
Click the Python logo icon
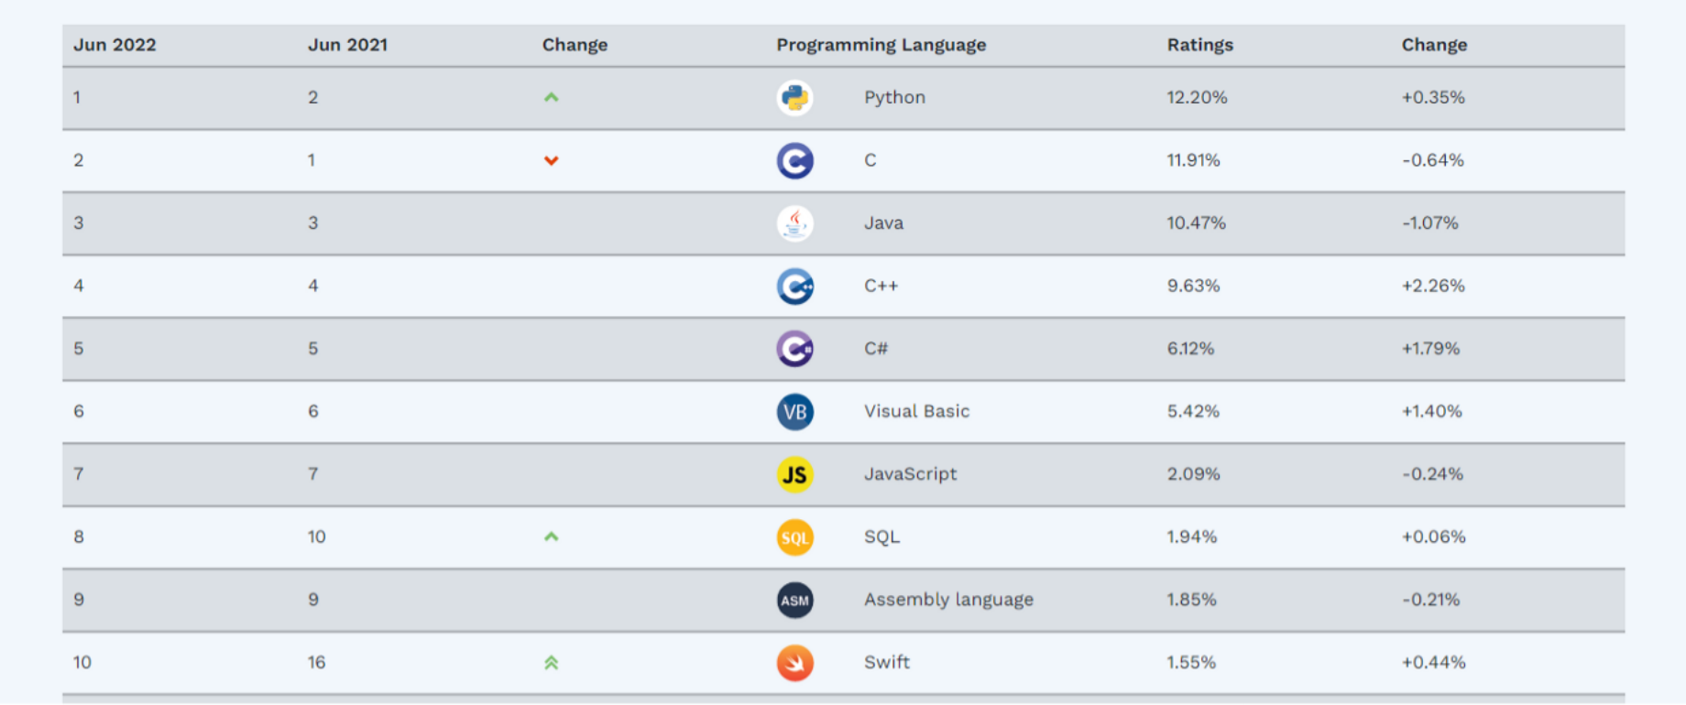click(x=794, y=98)
